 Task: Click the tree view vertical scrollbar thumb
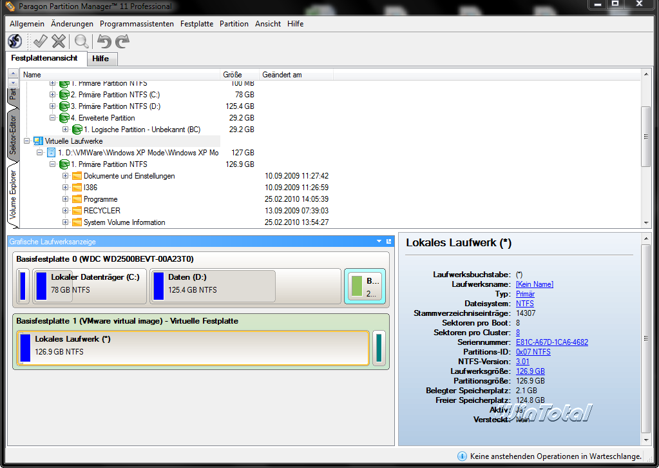[646, 137]
